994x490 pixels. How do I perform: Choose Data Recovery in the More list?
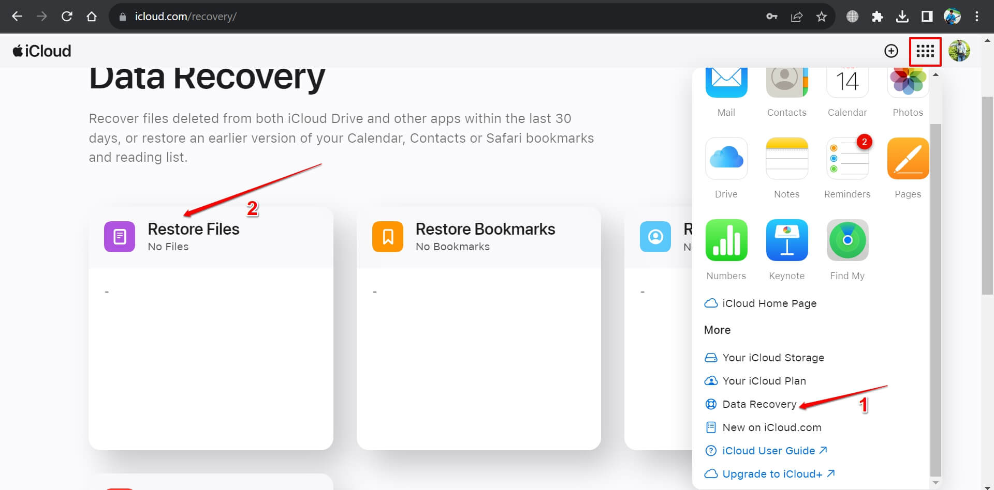coord(751,404)
